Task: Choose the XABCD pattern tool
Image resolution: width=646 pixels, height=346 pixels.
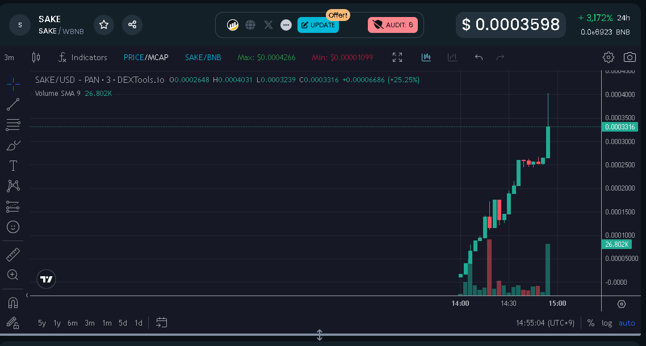Action: pyautogui.click(x=12, y=186)
